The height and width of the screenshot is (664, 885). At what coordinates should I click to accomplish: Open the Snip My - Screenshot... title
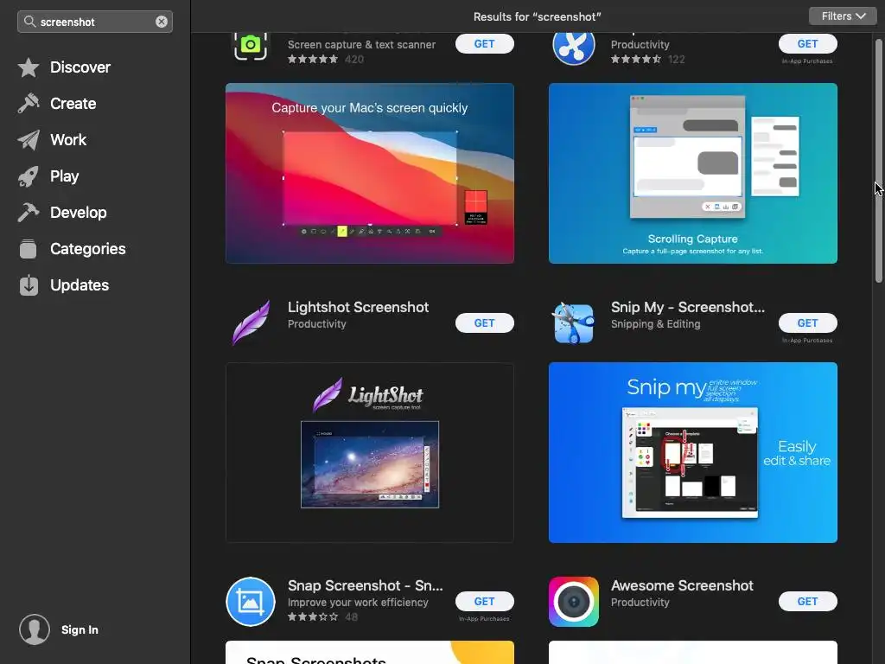[x=687, y=307]
